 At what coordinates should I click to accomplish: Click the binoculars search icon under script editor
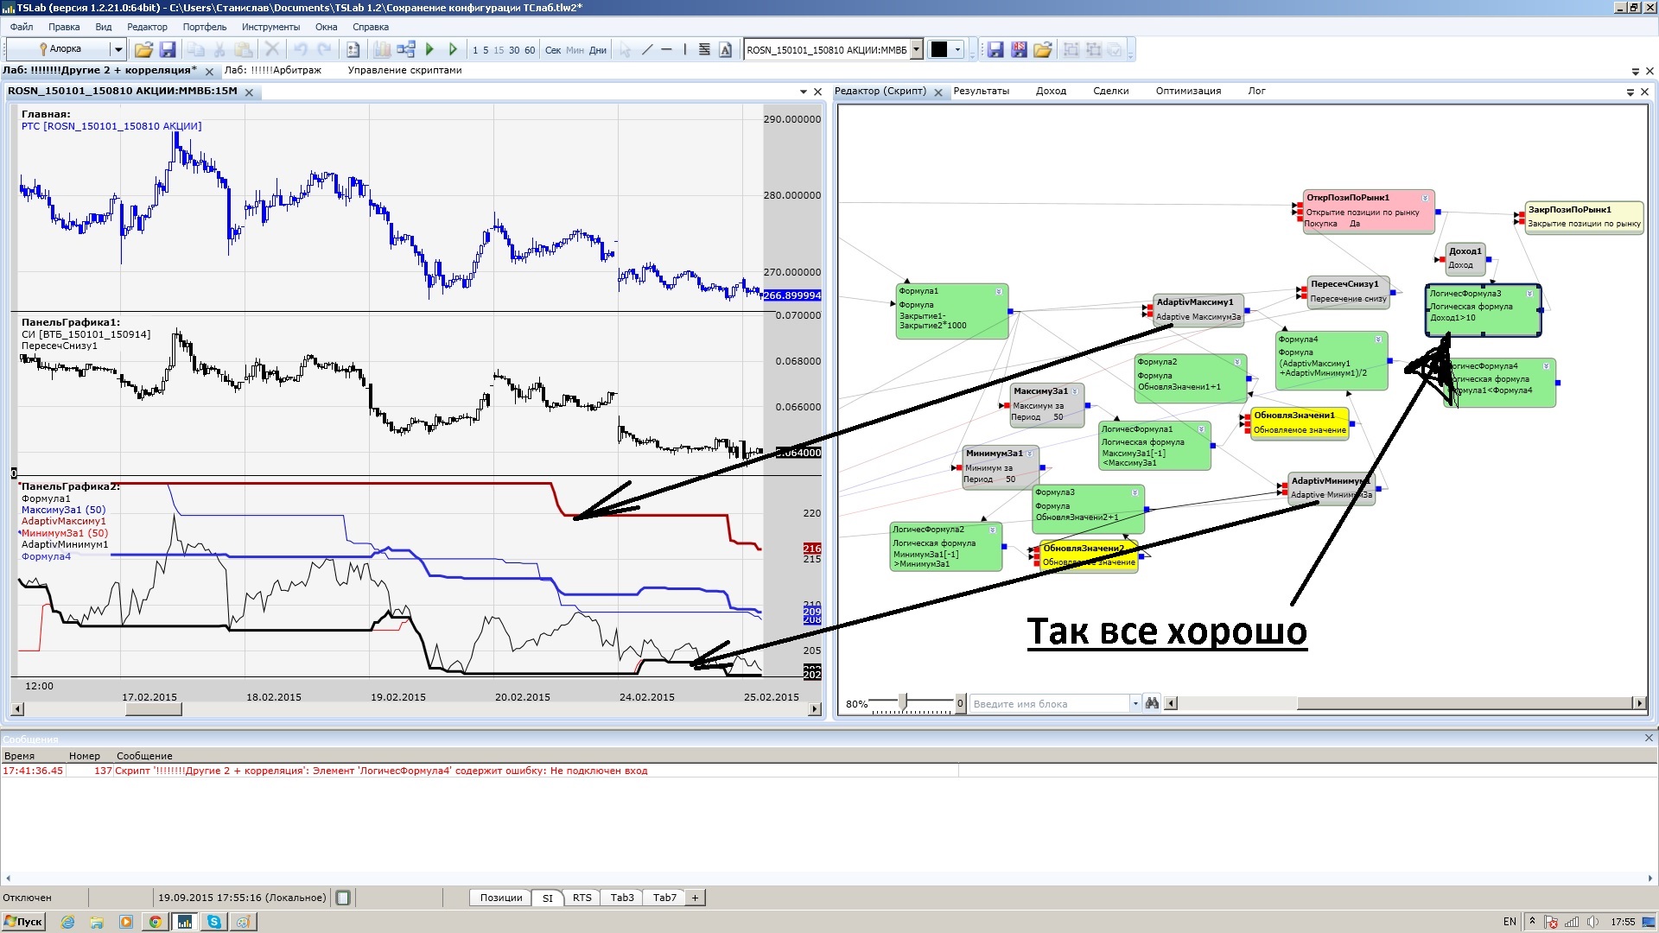[1152, 704]
